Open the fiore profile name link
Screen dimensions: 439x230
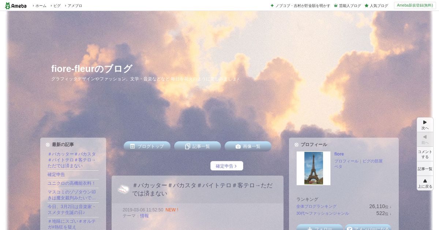tap(339, 154)
